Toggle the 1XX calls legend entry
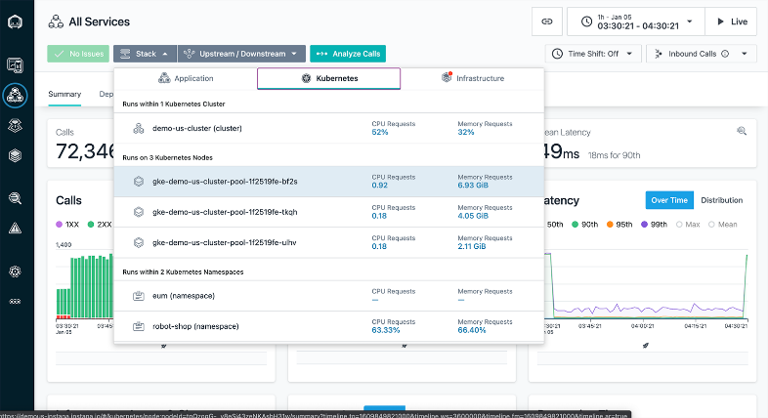 pos(67,225)
